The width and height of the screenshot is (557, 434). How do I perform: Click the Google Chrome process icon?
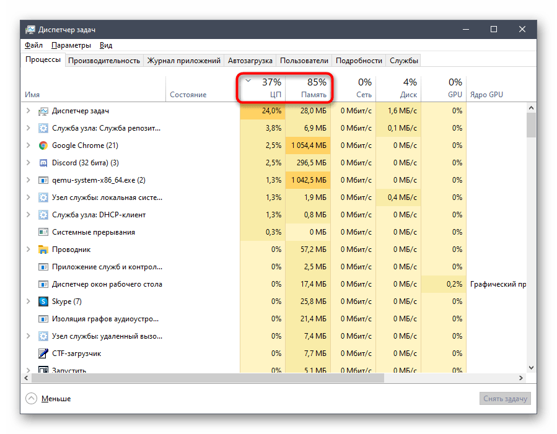(x=43, y=145)
